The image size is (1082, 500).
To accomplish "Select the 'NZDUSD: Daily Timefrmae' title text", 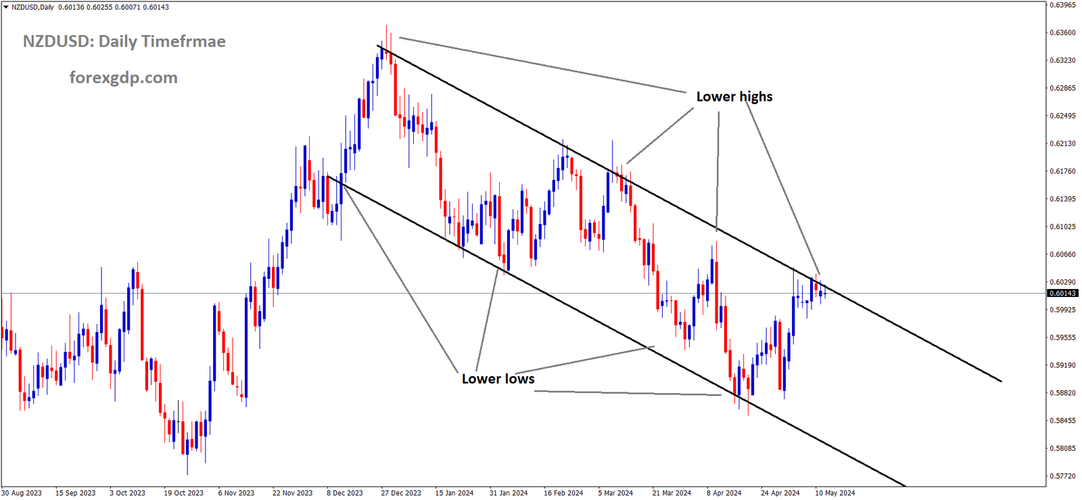I will [x=124, y=41].
